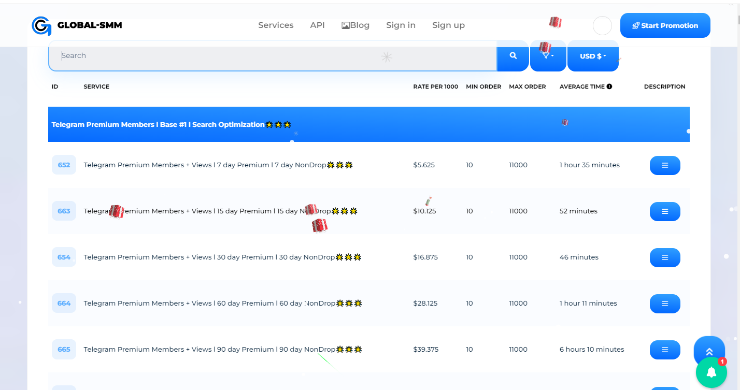This screenshot has width=740, height=390.
Task: Click the 7 day Premium service name
Action: [x=218, y=165]
